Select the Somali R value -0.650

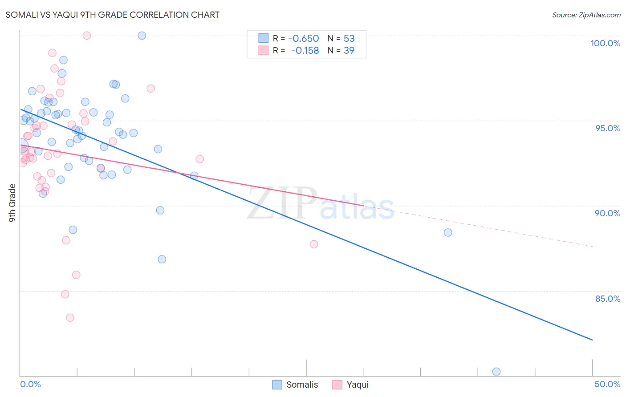pos(304,38)
